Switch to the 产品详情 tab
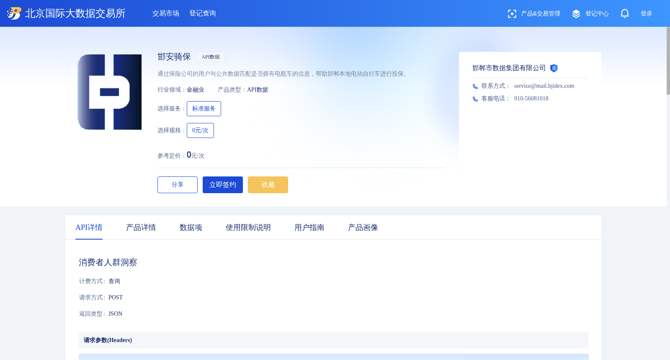 (141, 227)
